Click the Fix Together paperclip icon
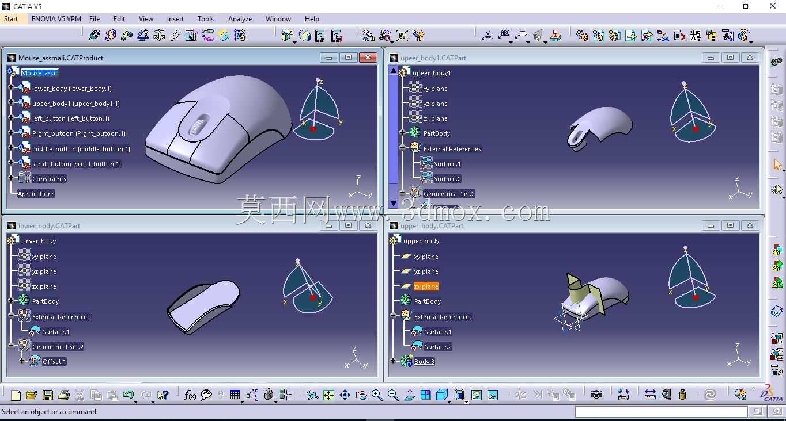The image size is (786, 421). pos(175,35)
